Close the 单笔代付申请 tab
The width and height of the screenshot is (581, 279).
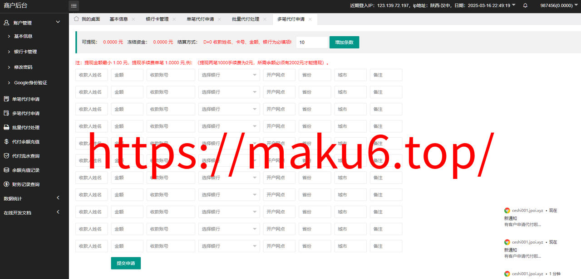point(220,19)
